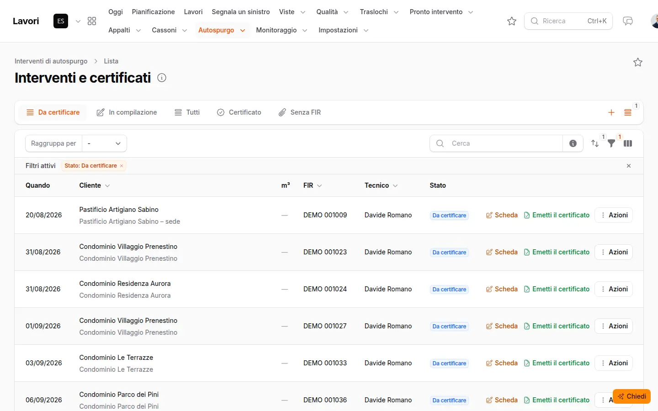Click the global Ricerca search box

coord(568,21)
